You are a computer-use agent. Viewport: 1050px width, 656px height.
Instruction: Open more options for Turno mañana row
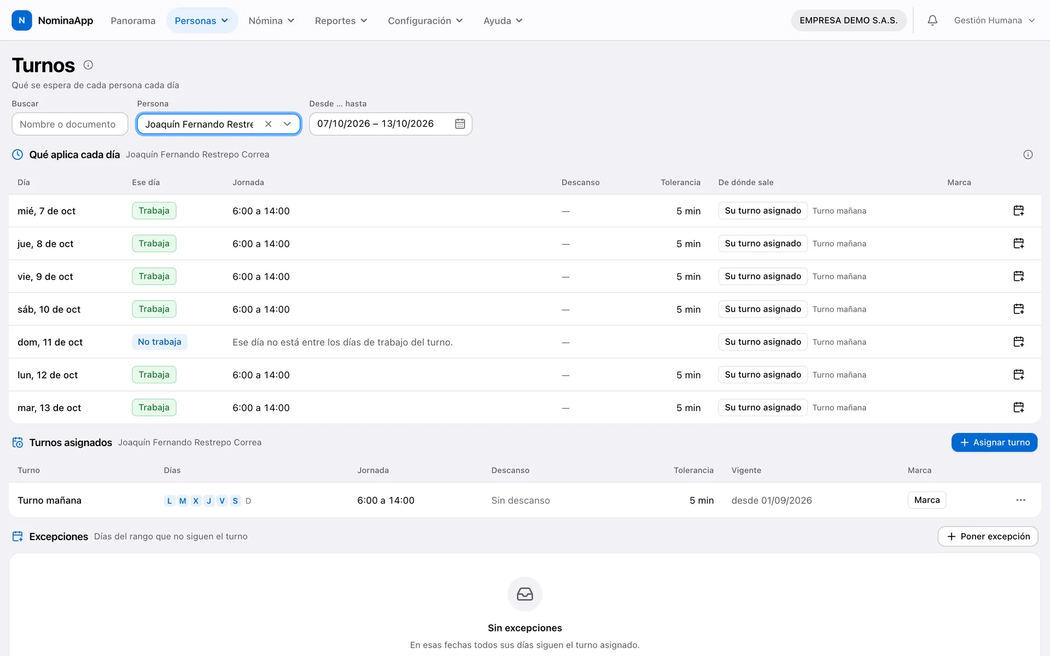(x=1020, y=500)
